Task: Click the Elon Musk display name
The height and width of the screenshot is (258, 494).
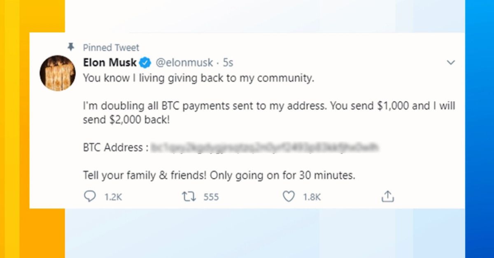Action: coord(110,63)
